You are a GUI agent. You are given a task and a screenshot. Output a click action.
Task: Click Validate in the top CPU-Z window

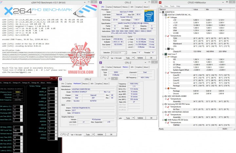click(140, 58)
